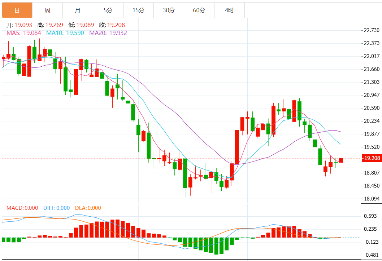This screenshot has width=382, height=261.
Task: Click the 19.877 price axis label
Action: pyautogui.click(x=372, y=134)
